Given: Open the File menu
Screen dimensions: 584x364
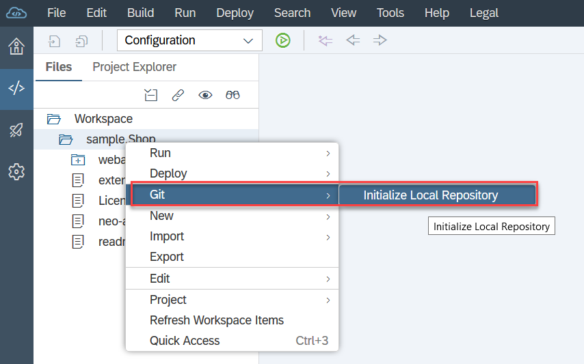Looking at the screenshot, I should pos(57,13).
